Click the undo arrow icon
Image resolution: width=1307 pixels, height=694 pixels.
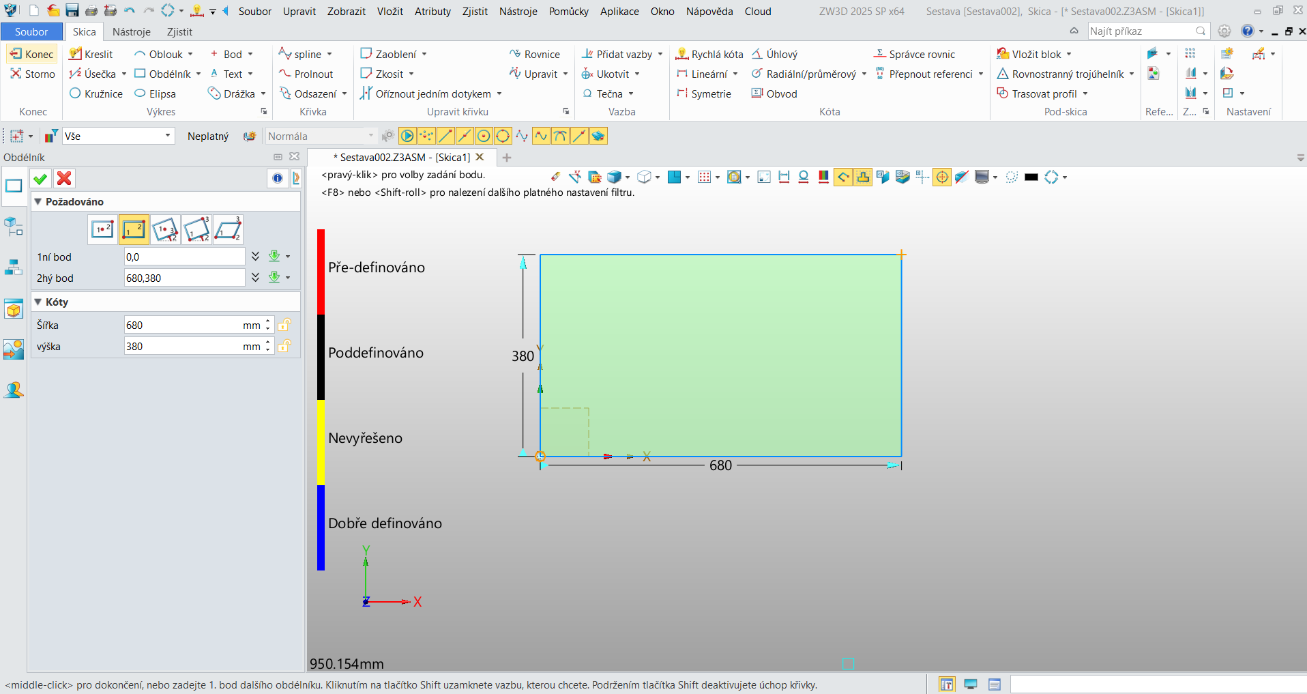pyautogui.click(x=130, y=10)
